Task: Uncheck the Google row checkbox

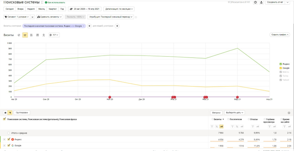Action: (x=9, y=146)
